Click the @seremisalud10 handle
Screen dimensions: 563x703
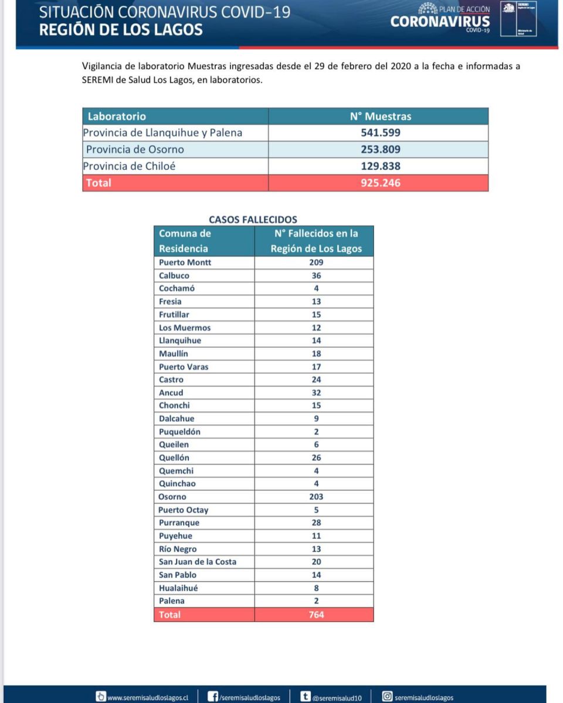337,697
